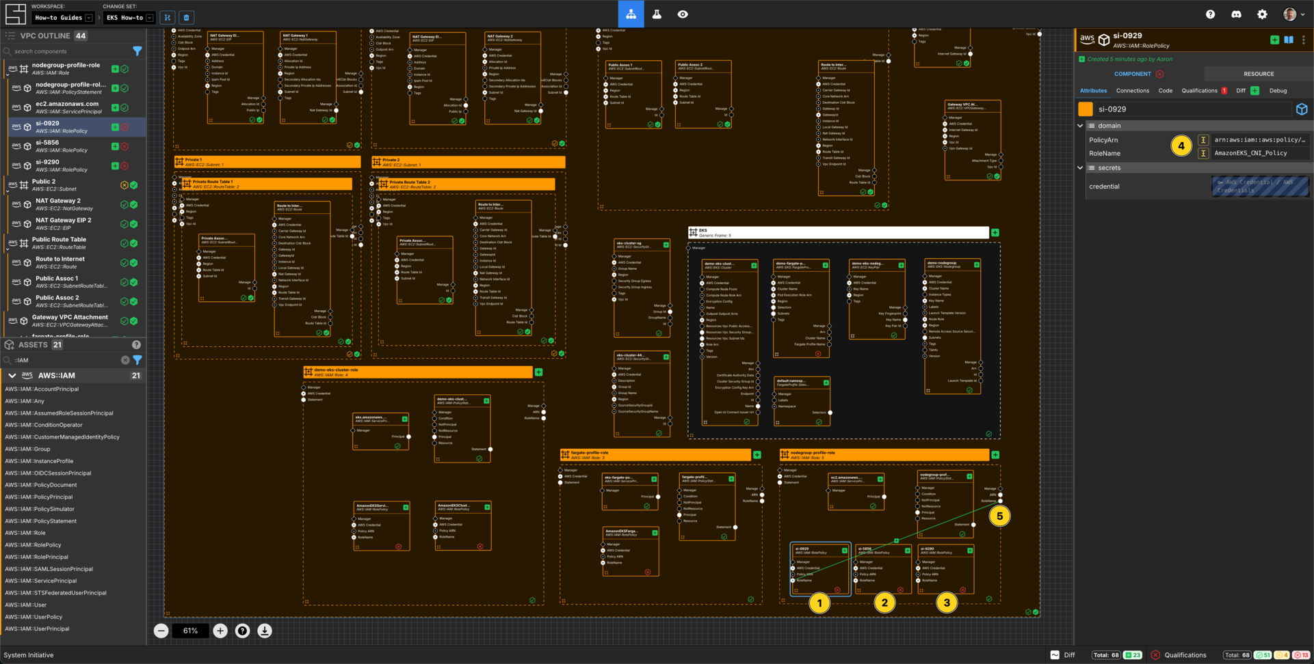Switch to the Attributes tab
Viewport: 1314px width, 664px height.
1093,91
